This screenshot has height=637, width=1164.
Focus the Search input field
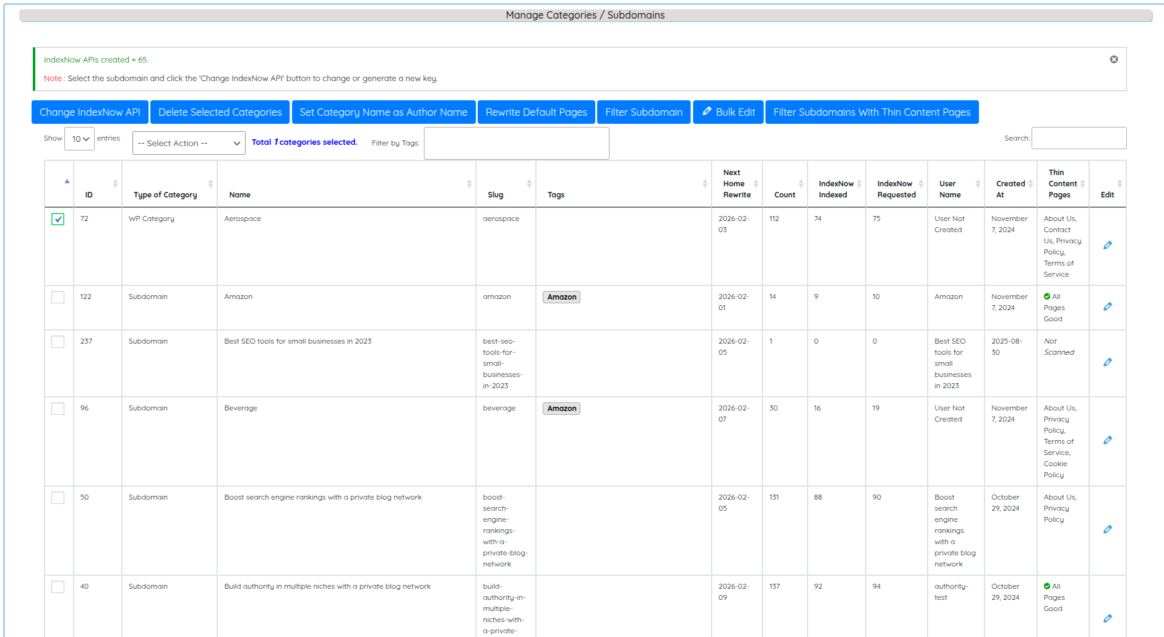(1079, 138)
